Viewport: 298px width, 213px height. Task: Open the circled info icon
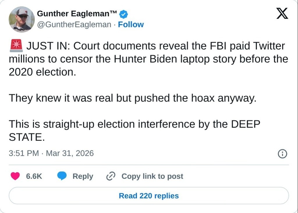[x=282, y=154]
